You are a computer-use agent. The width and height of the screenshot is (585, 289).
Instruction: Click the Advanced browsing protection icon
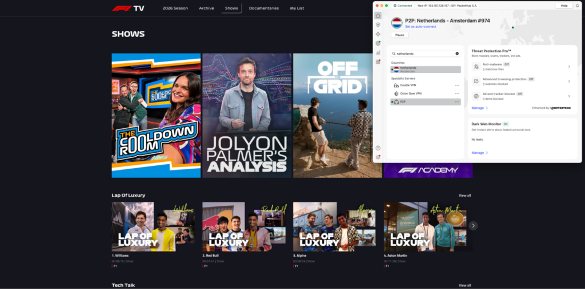(x=476, y=81)
